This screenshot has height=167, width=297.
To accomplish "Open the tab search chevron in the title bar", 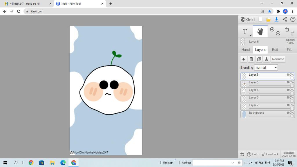I will click(x=262, y=3).
